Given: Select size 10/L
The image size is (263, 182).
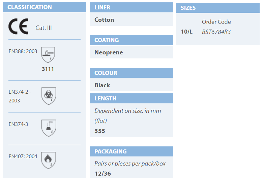Looking at the screenshot, I should (187, 32).
